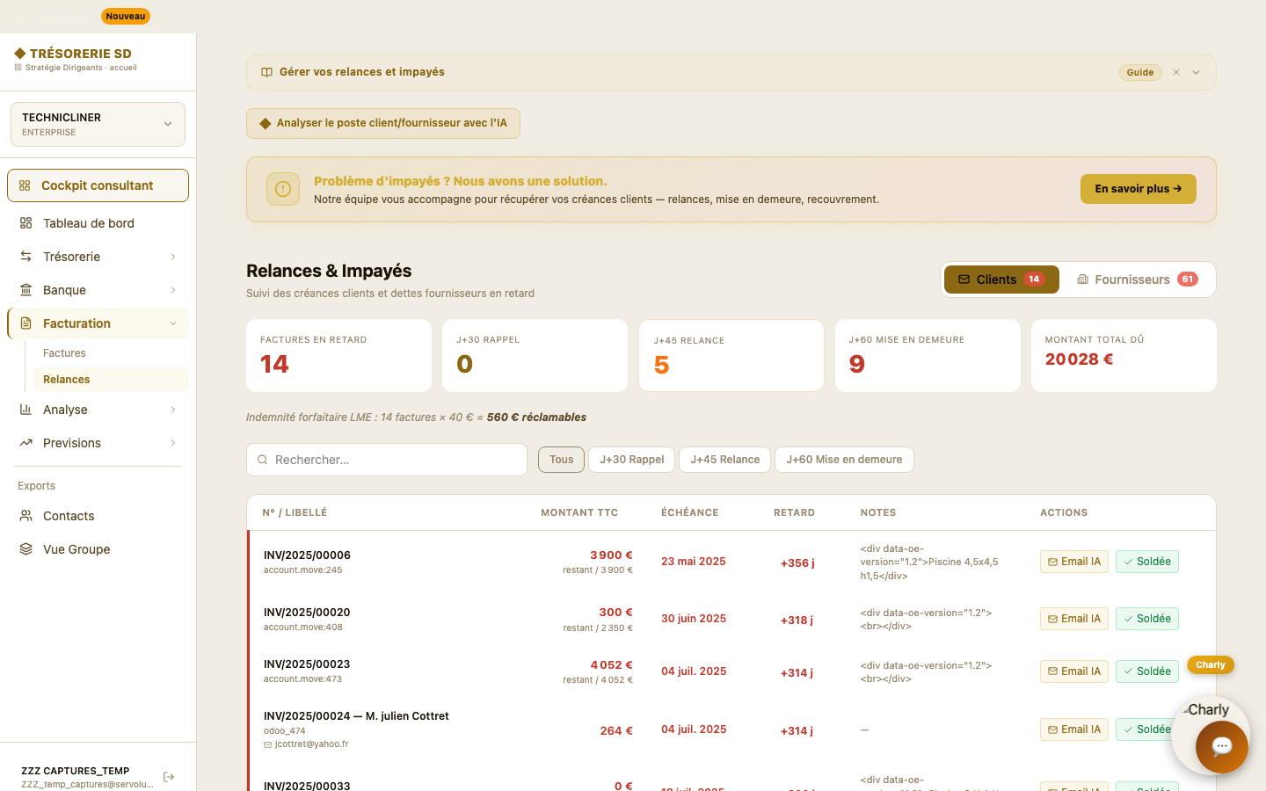Screen dimensions: 1266x791
Task: Click the Guide badge in banner
Action: tap(1140, 72)
